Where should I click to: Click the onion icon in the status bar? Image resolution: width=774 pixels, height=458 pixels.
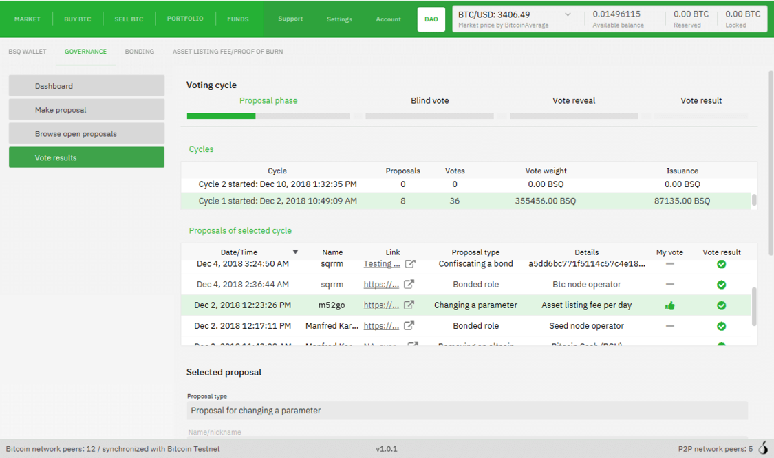pyautogui.click(x=762, y=449)
